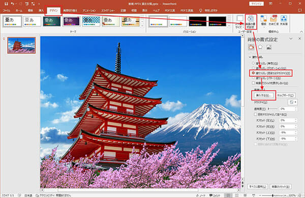This screenshot has height=198, width=305.
Task: Open the Animations (アニメーション) tab
Action: (89, 11)
